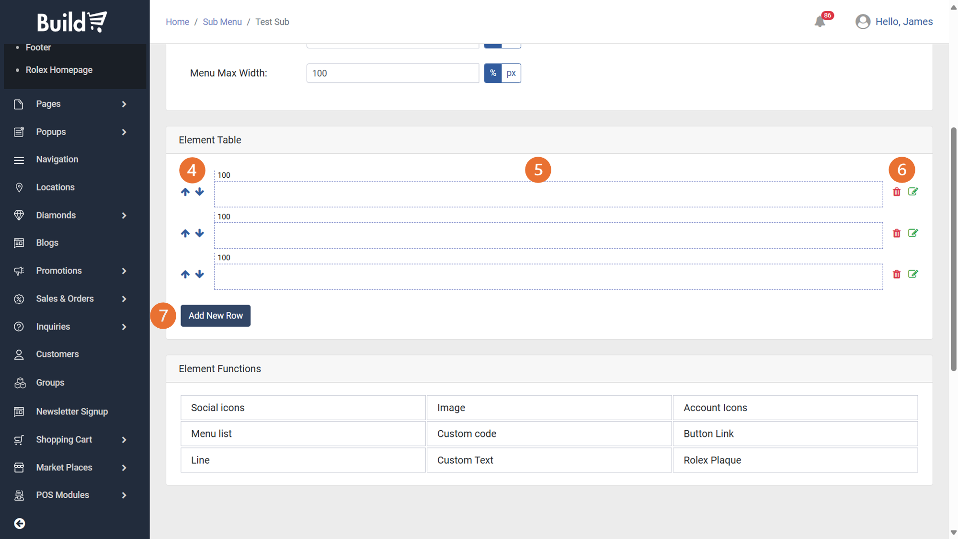Click the notification bell icon
This screenshot has width=958, height=539.
tap(820, 22)
